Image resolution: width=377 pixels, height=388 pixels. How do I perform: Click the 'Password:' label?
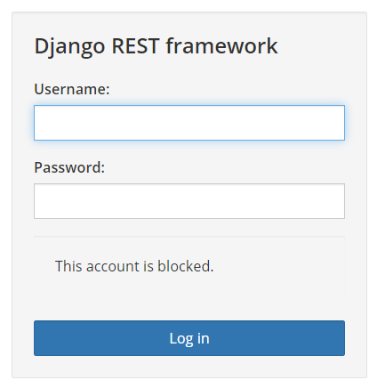(x=69, y=167)
